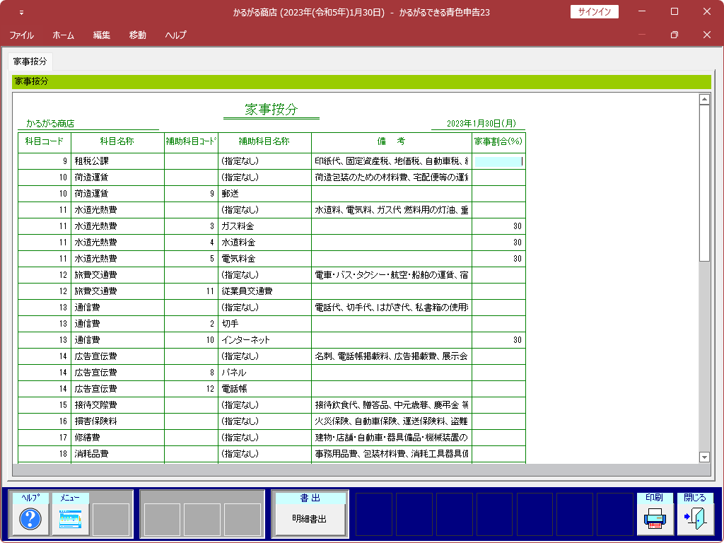
Task: Select the 電話帳 sub-account name
Action: 235,389
